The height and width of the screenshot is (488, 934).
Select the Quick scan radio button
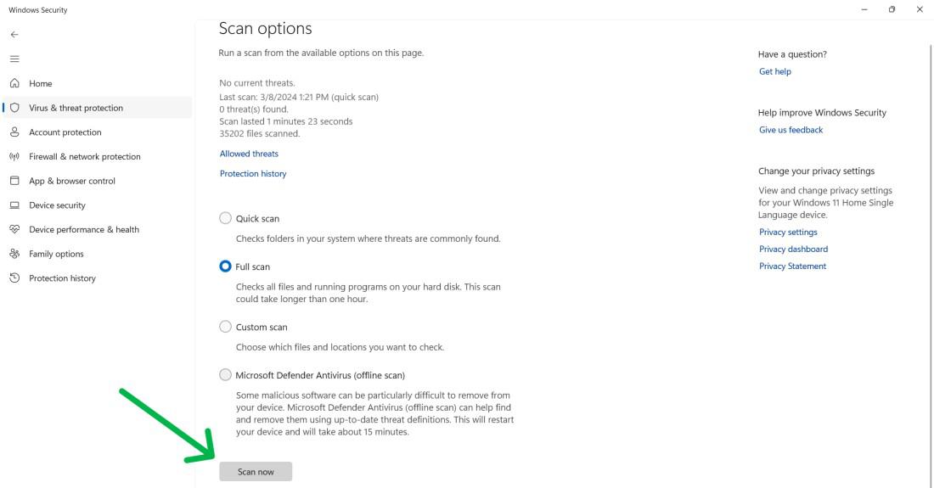tap(225, 218)
